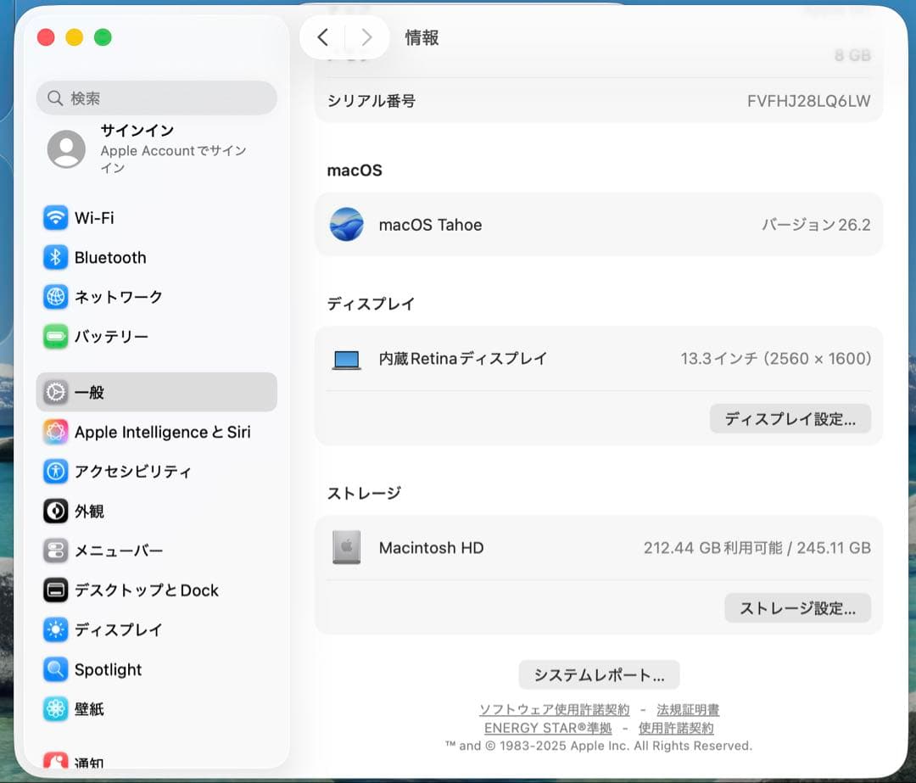Open 外観 appearance settings
Viewport: 916px width, 783px height.
91,512
